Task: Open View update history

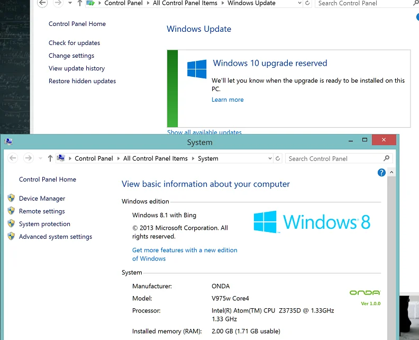Action: pyautogui.click(x=77, y=68)
